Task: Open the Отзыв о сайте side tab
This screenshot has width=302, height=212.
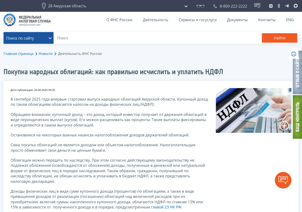Action: pyautogui.click(x=297, y=72)
